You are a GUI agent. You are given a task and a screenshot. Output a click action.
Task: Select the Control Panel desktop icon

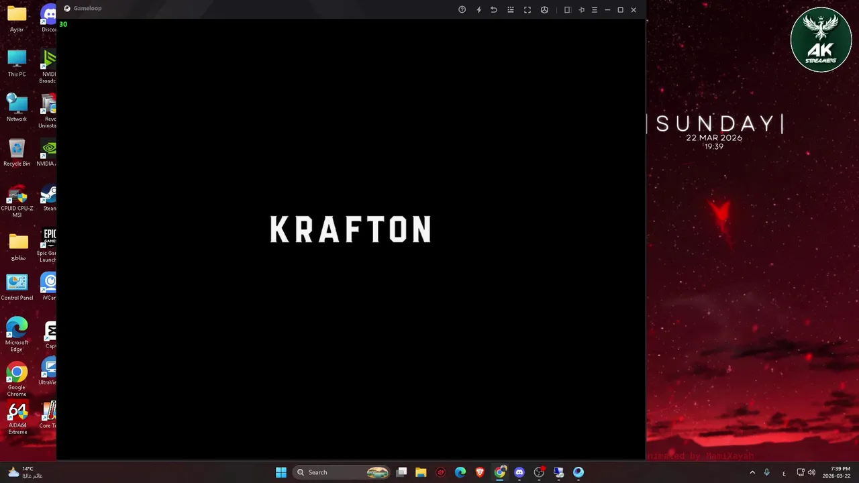17,287
